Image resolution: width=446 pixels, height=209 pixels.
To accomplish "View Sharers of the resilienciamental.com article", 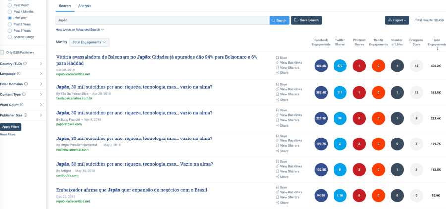I will pyautogui.click(x=287, y=145).
